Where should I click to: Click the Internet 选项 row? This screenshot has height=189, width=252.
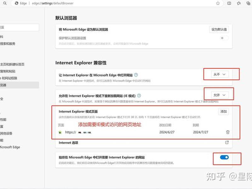tap(144, 143)
